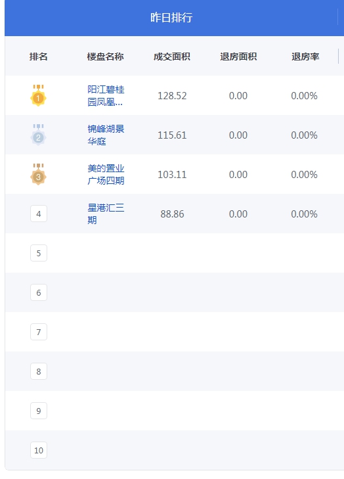Click the rank 5 number badge
344x479 pixels.
(39, 253)
